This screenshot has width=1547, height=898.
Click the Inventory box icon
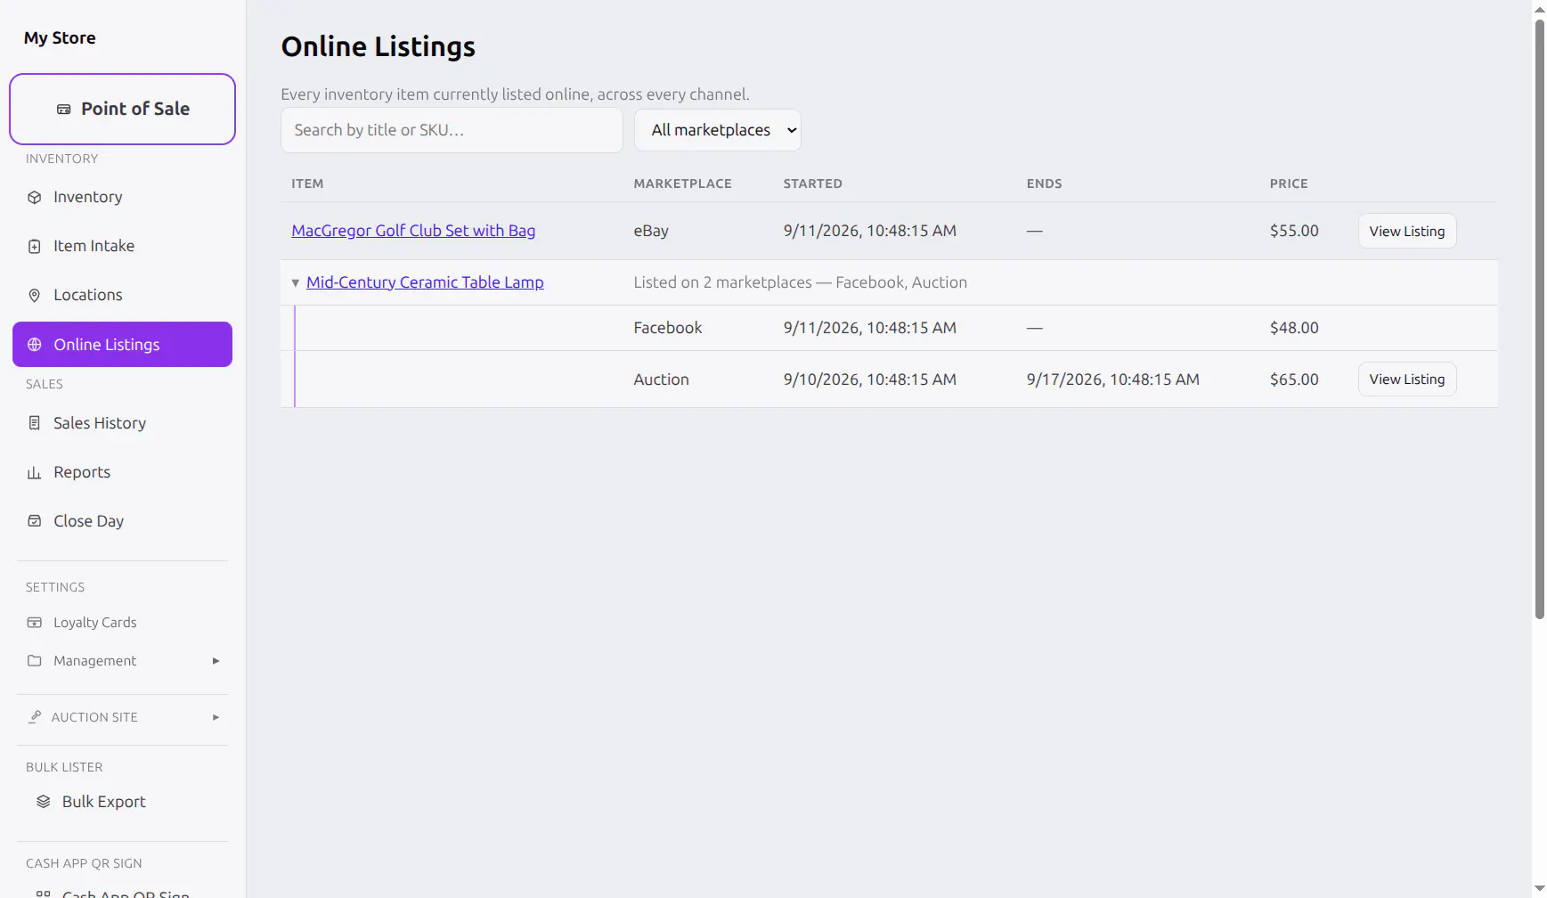34,198
